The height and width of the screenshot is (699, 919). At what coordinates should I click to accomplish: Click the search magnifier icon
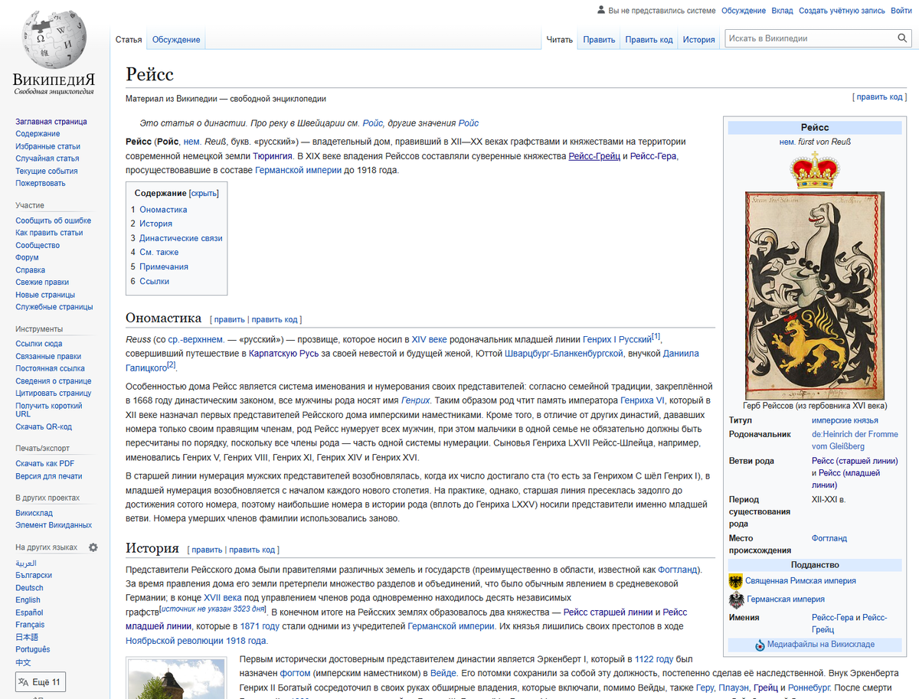902,38
